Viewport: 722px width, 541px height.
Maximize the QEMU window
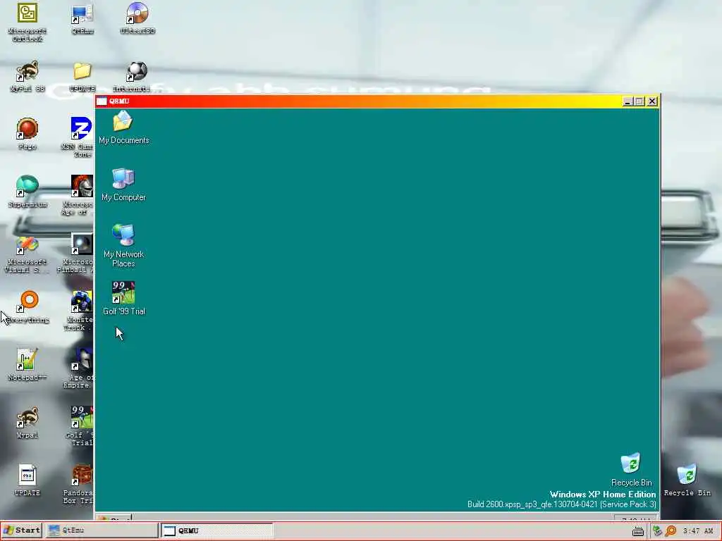click(x=639, y=101)
